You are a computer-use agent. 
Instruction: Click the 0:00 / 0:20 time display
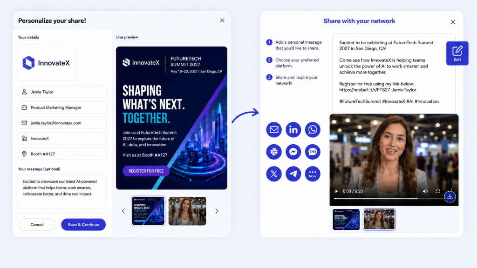pyautogui.click(x=353, y=191)
